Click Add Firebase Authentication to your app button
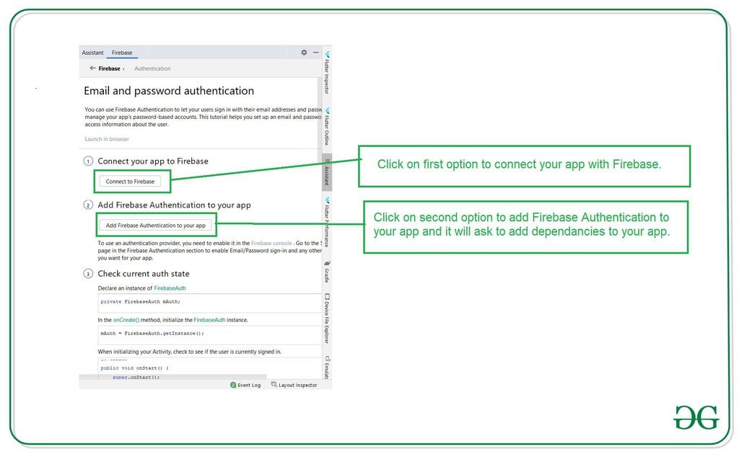 coord(156,226)
